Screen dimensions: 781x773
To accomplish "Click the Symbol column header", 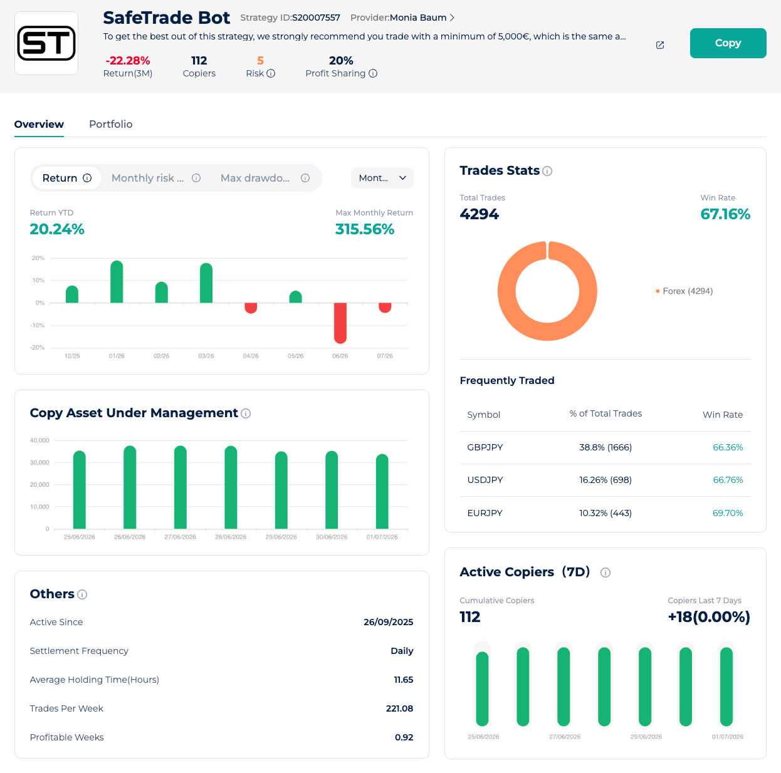I will point(484,415).
